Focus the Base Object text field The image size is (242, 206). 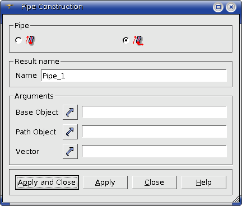tap(154, 112)
